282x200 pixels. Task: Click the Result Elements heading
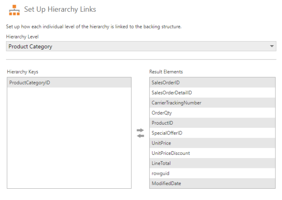point(166,72)
